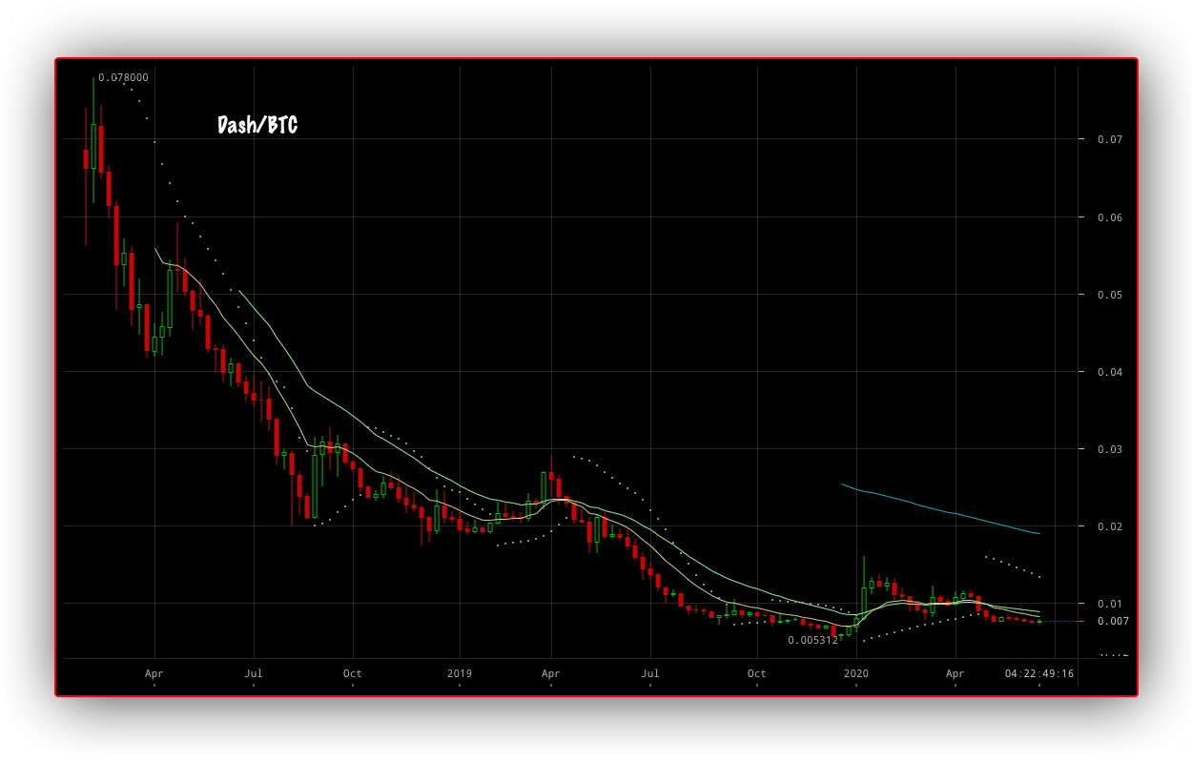This screenshot has width=1192, height=762.
Task: Click the Oct label just before 2019
Action: 353,673
